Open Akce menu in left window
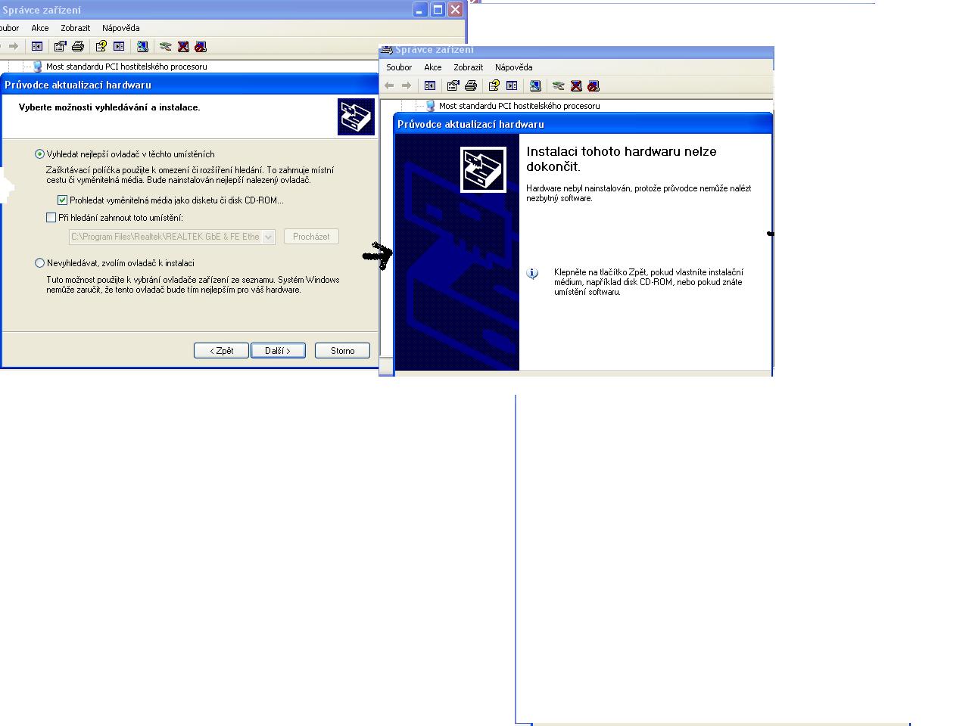969x726 pixels. pyautogui.click(x=40, y=28)
